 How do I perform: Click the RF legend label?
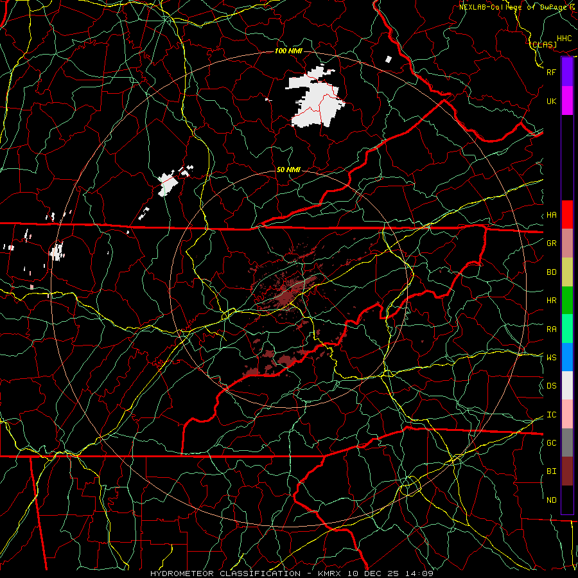[551, 72]
